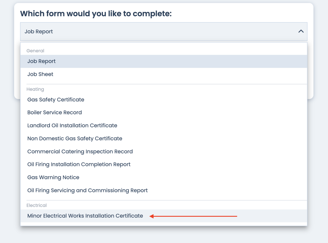Click the General group header label

(x=35, y=51)
